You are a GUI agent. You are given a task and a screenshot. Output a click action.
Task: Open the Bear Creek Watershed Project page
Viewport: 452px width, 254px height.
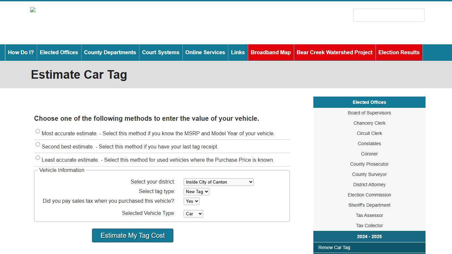335,52
